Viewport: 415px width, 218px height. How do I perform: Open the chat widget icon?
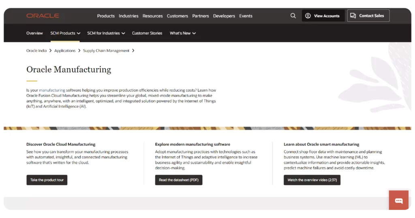(x=399, y=200)
